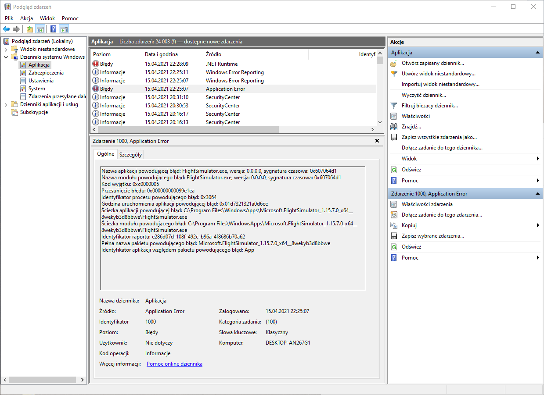The height and width of the screenshot is (395, 544).
Task: Click the event list vertical scrollbar down arrow
Action: tap(380, 122)
